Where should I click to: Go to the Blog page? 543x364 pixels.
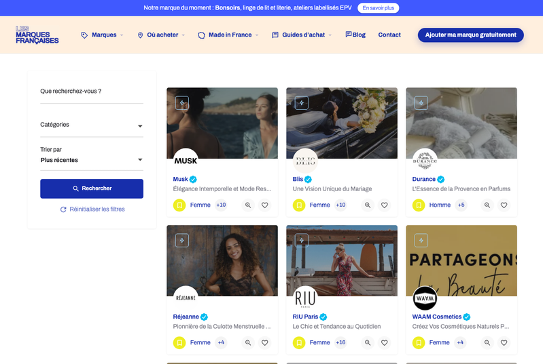tap(355, 35)
